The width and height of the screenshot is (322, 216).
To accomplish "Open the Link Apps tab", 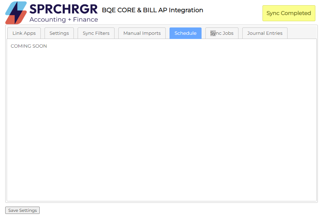I will (x=24, y=33).
